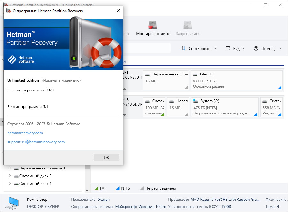Click the drive icon beside Системный диск 0
This screenshot has width=288, height=212.
click(x=16, y=176)
